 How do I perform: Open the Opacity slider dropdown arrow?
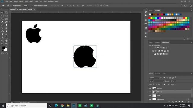click(175, 81)
